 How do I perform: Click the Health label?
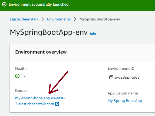click(21, 68)
